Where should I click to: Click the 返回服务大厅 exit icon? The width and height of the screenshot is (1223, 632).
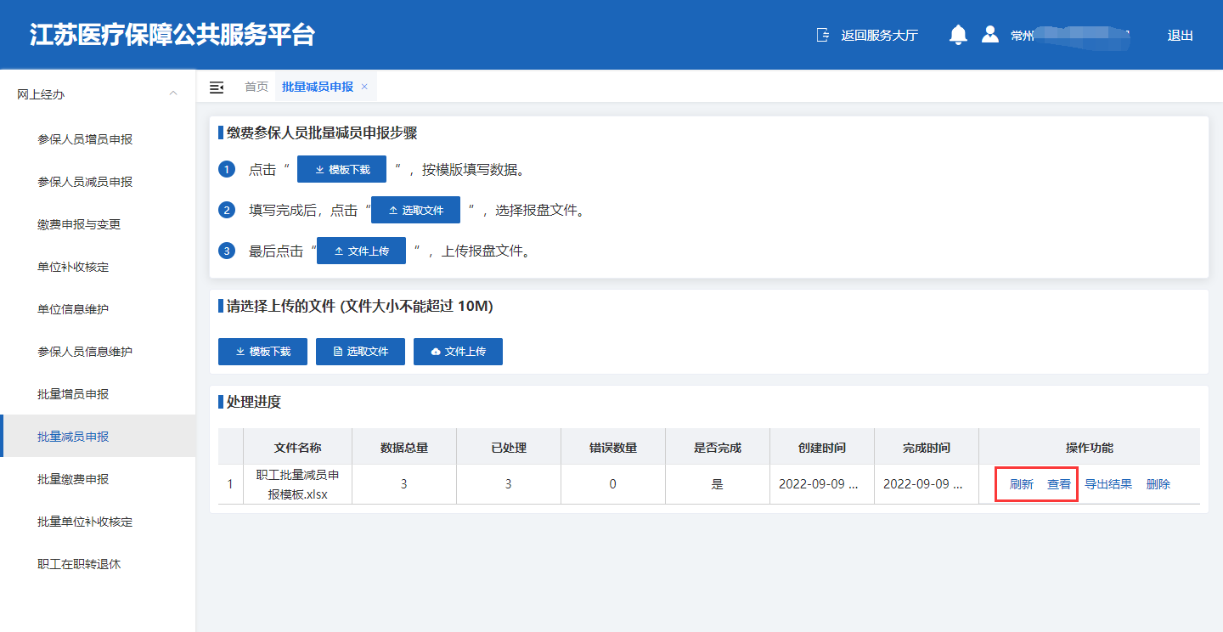tap(822, 35)
